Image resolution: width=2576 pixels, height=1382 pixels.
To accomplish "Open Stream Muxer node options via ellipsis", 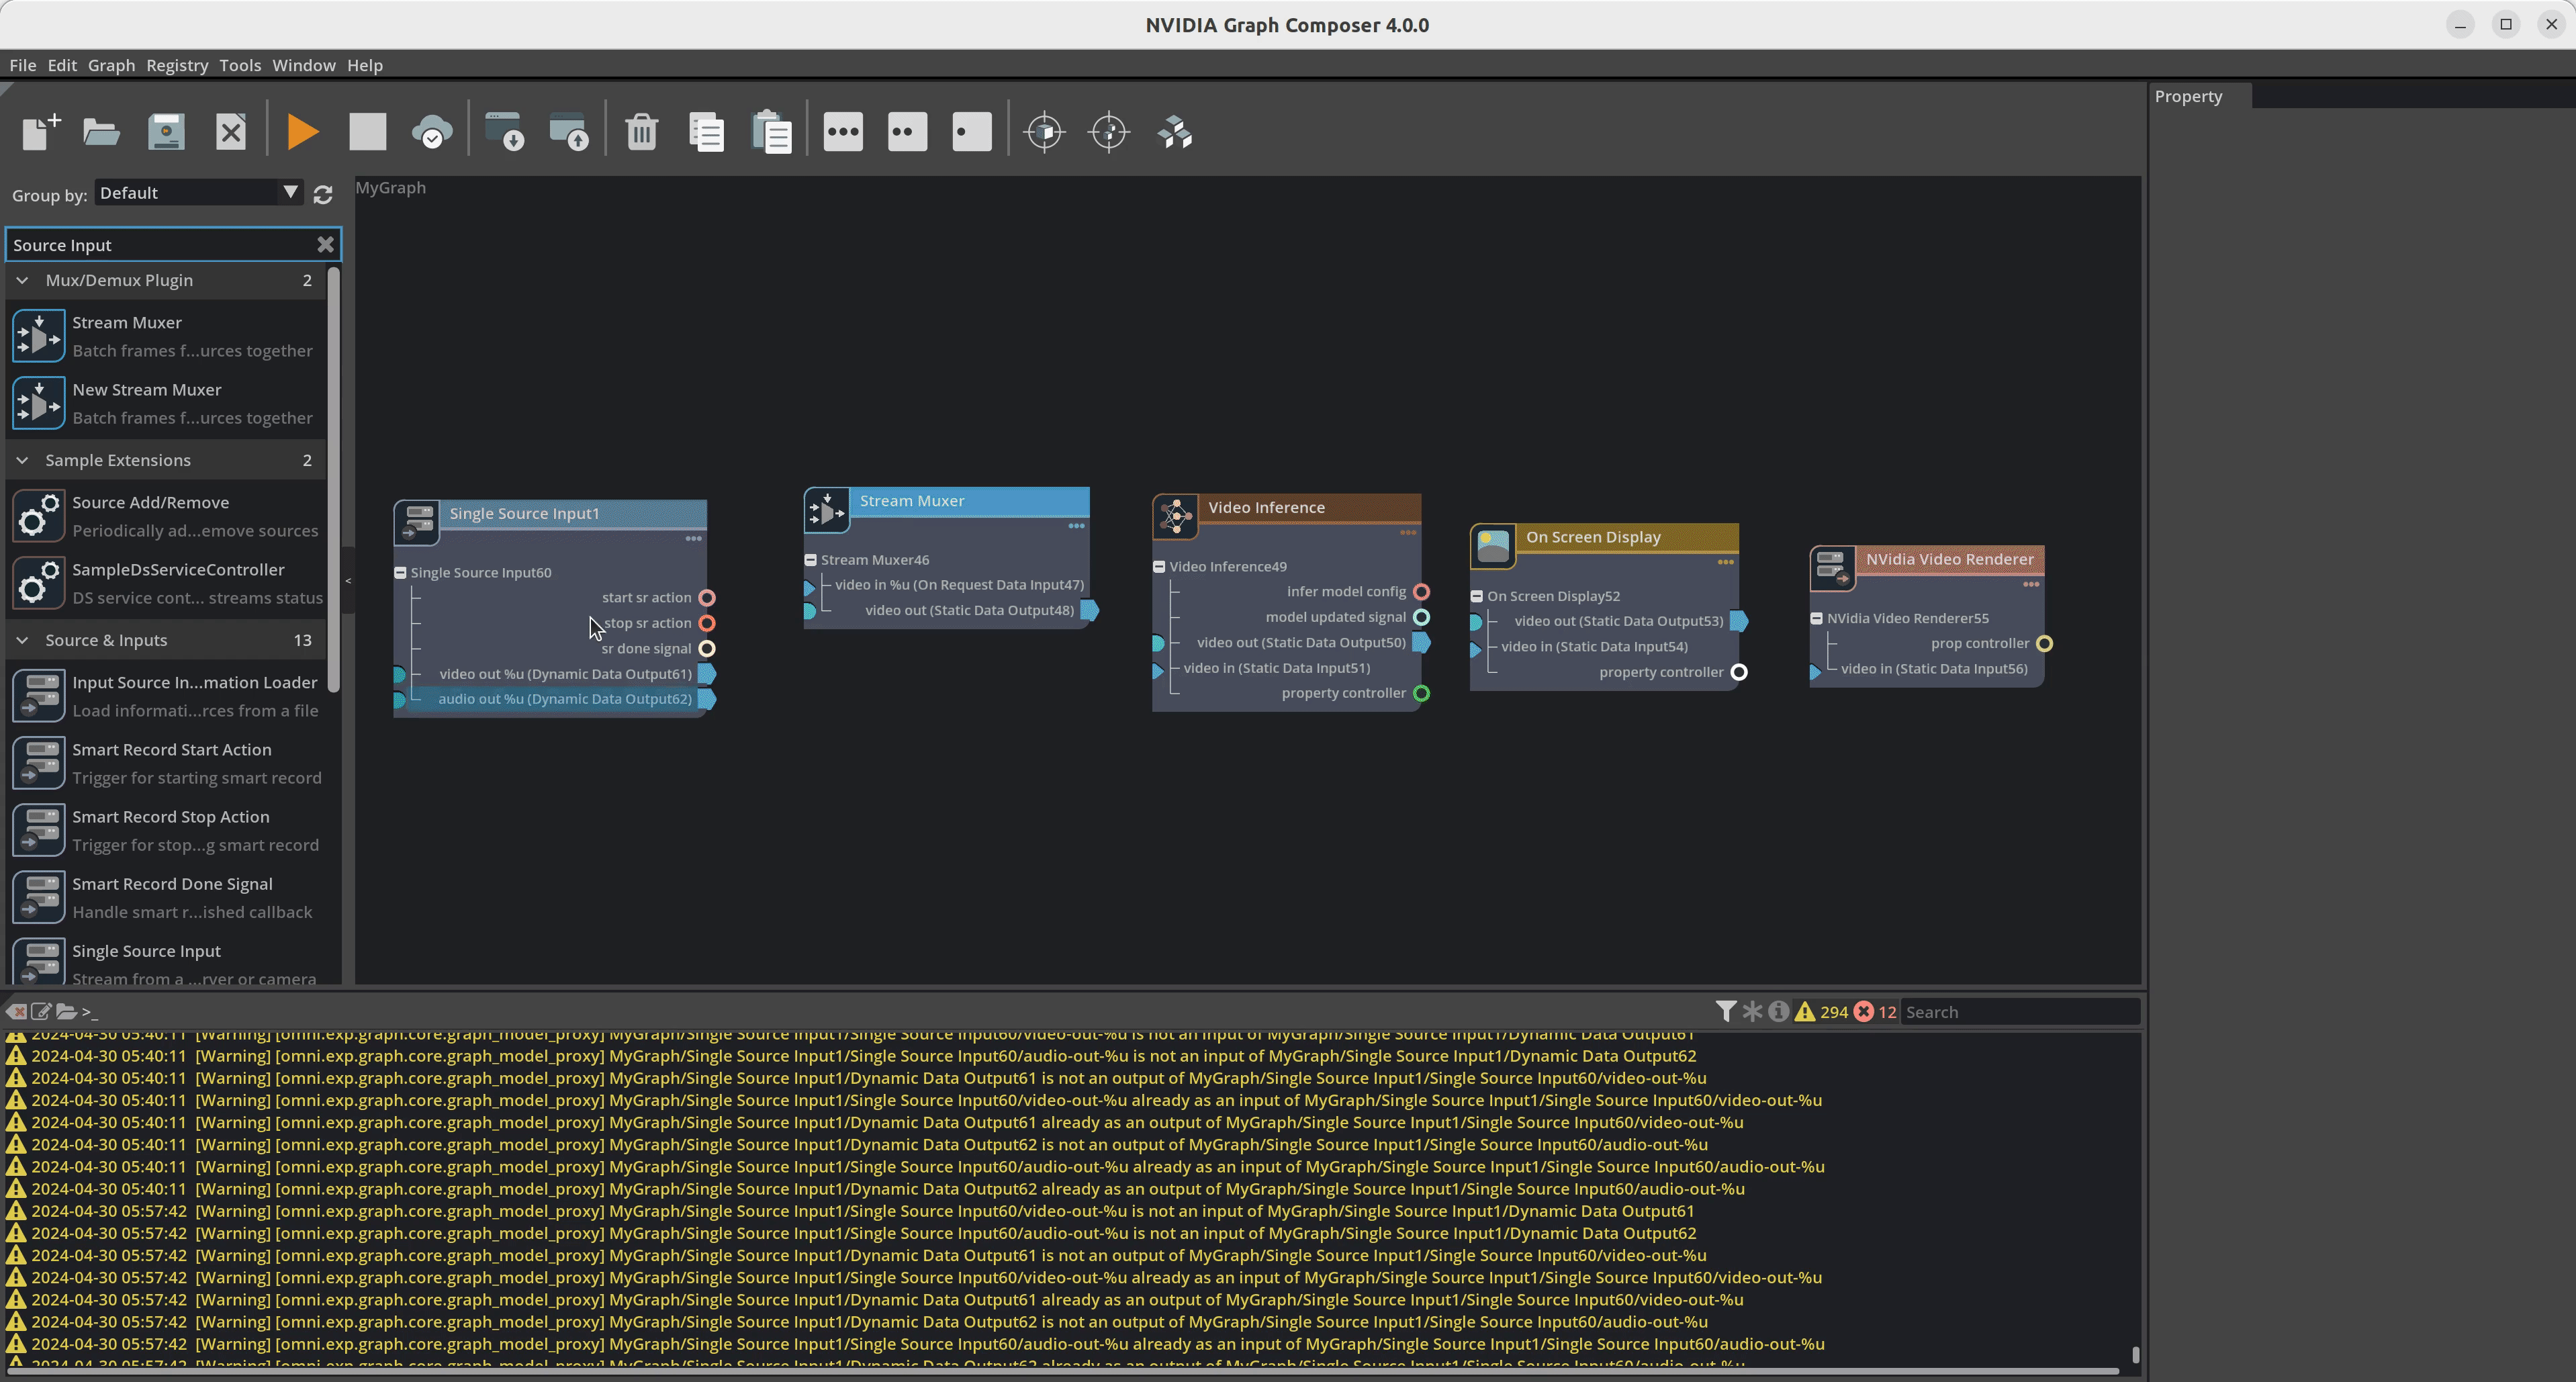I will pyautogui.click(x=1075, y=527).
